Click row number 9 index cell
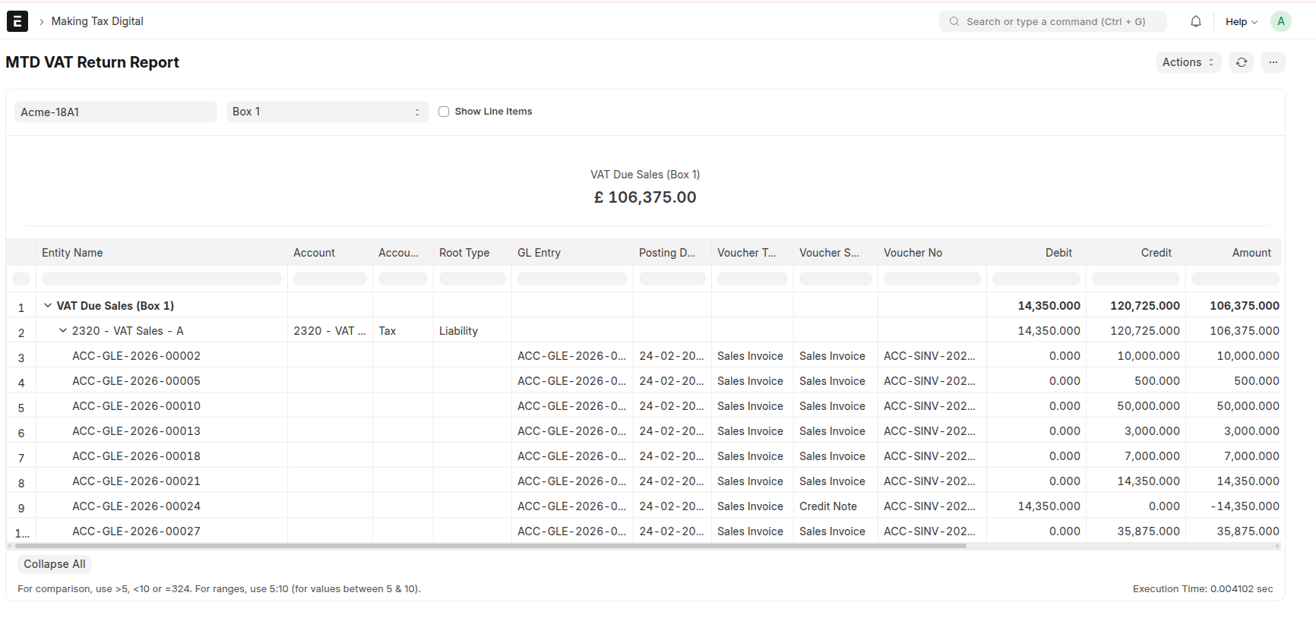 click(x=21, y=508)
